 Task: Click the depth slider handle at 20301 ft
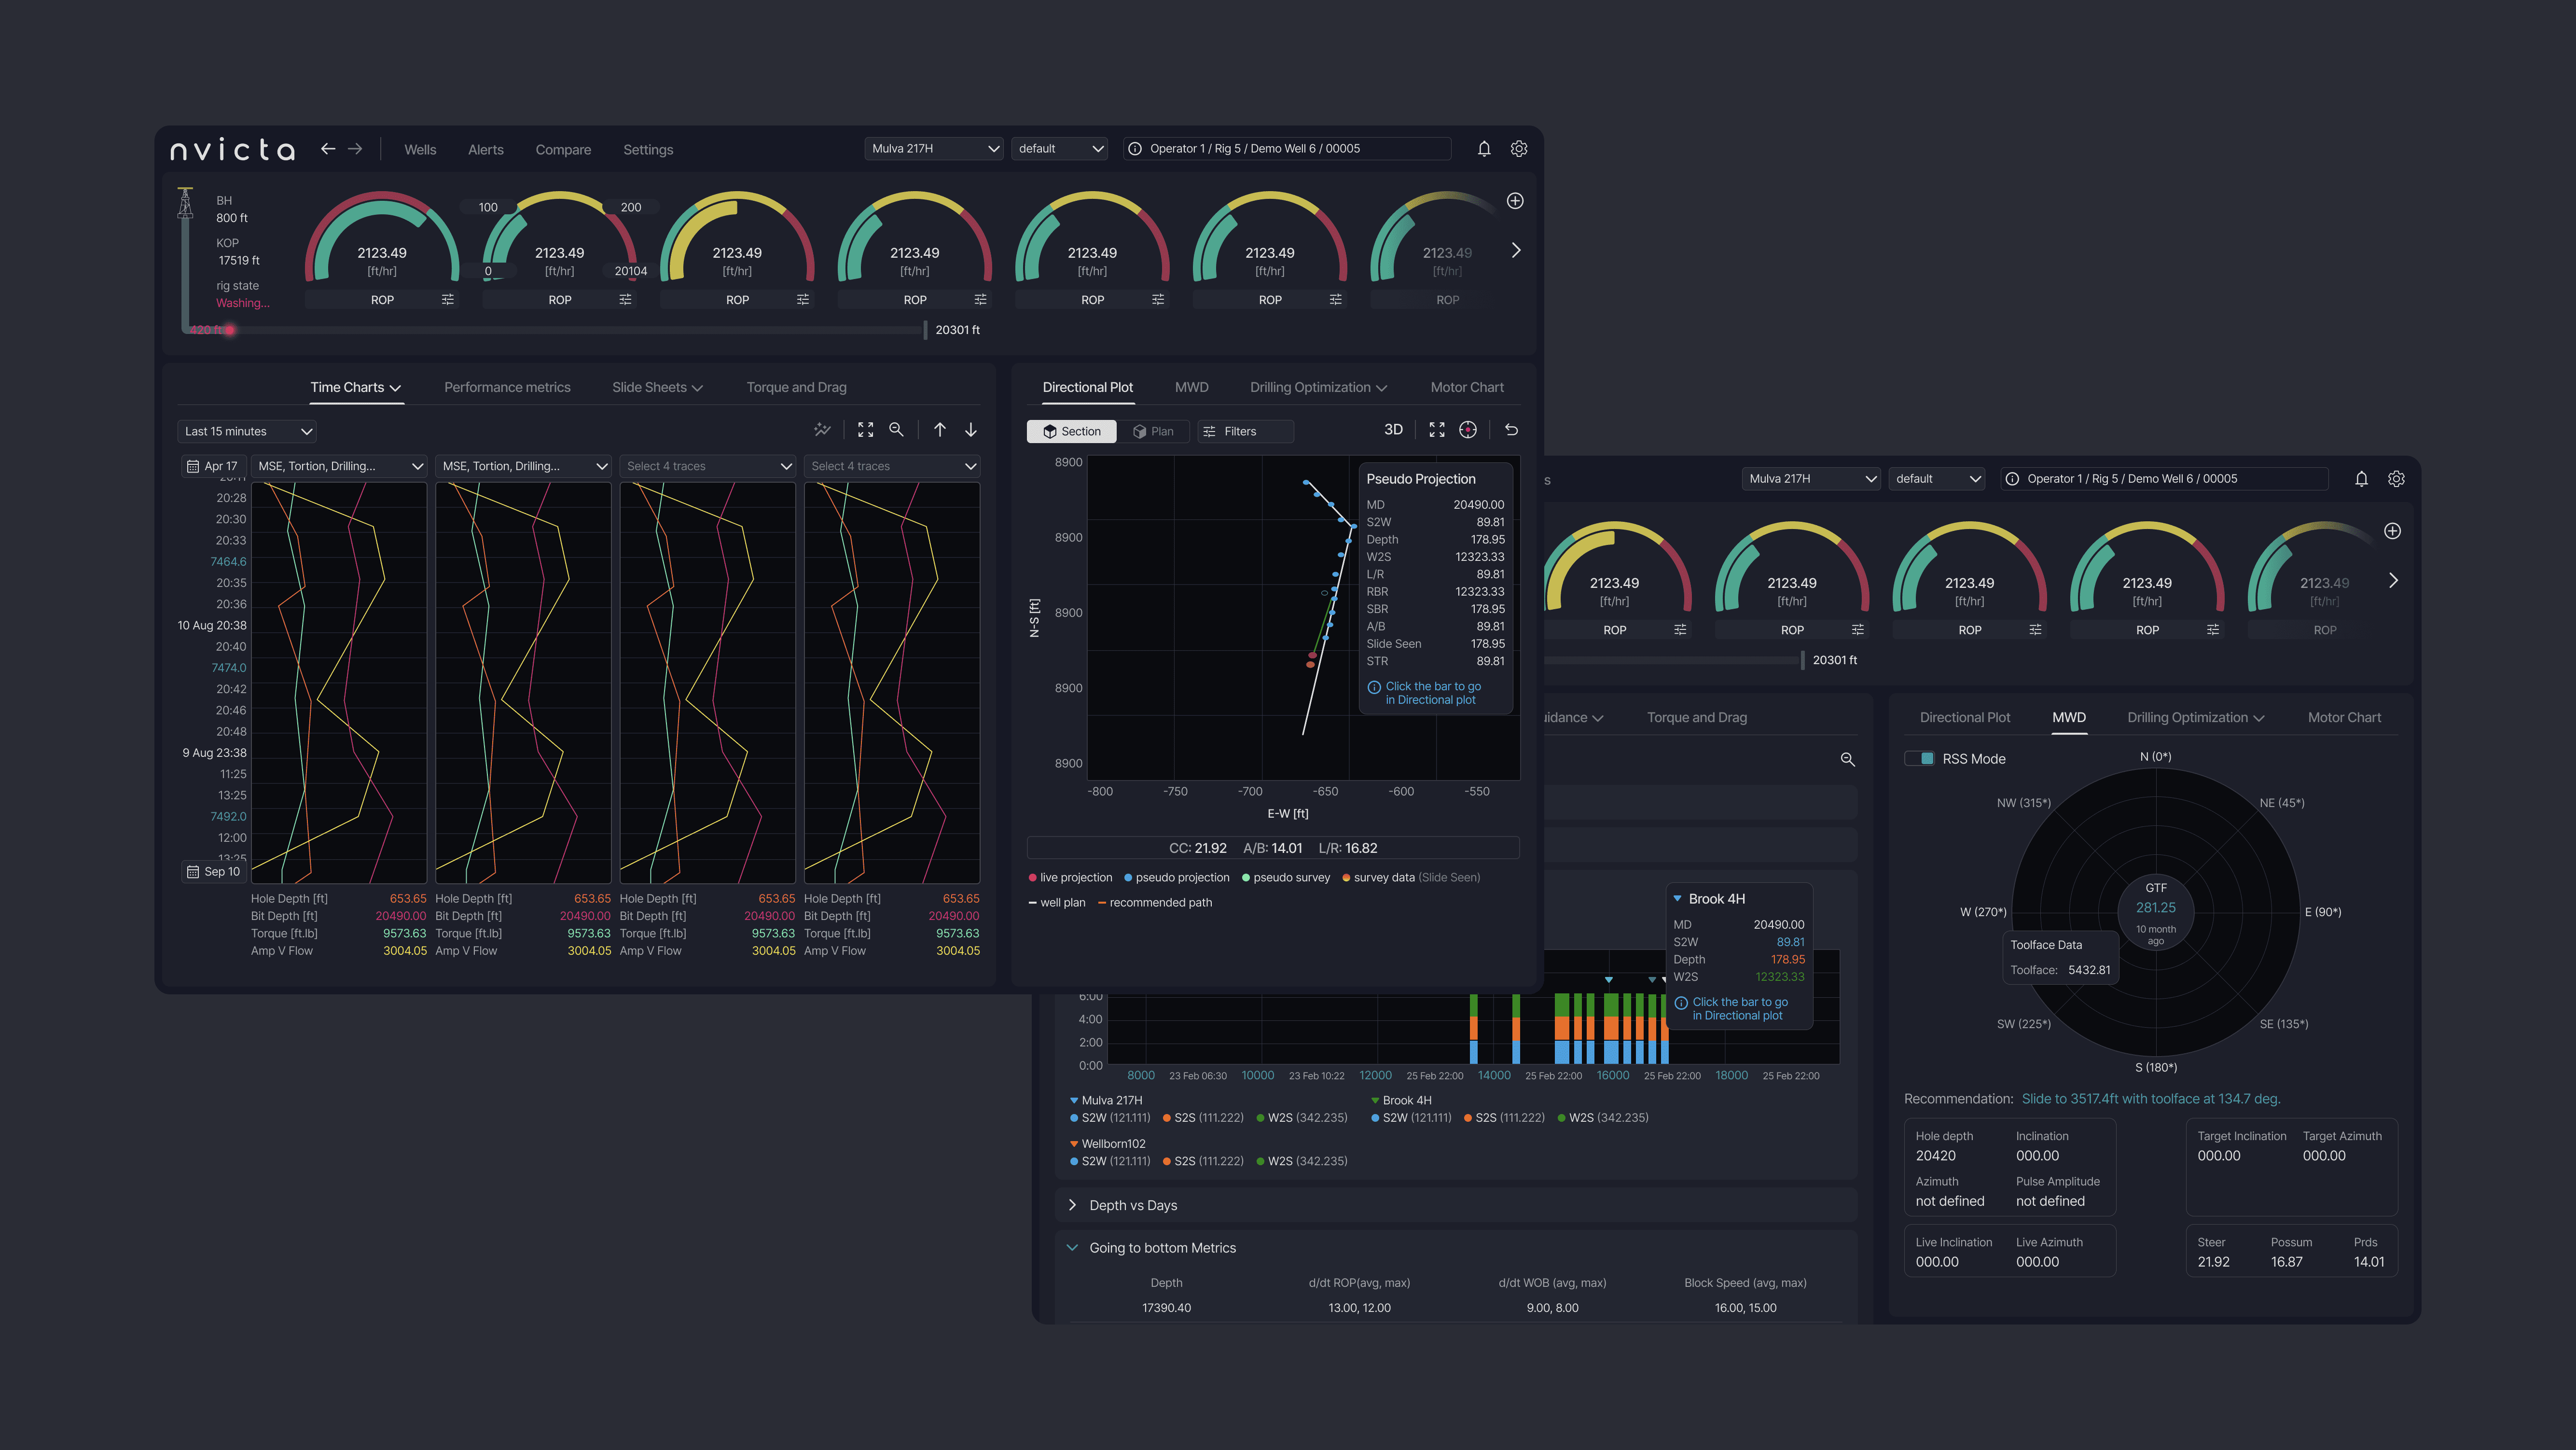coord(926,330)
